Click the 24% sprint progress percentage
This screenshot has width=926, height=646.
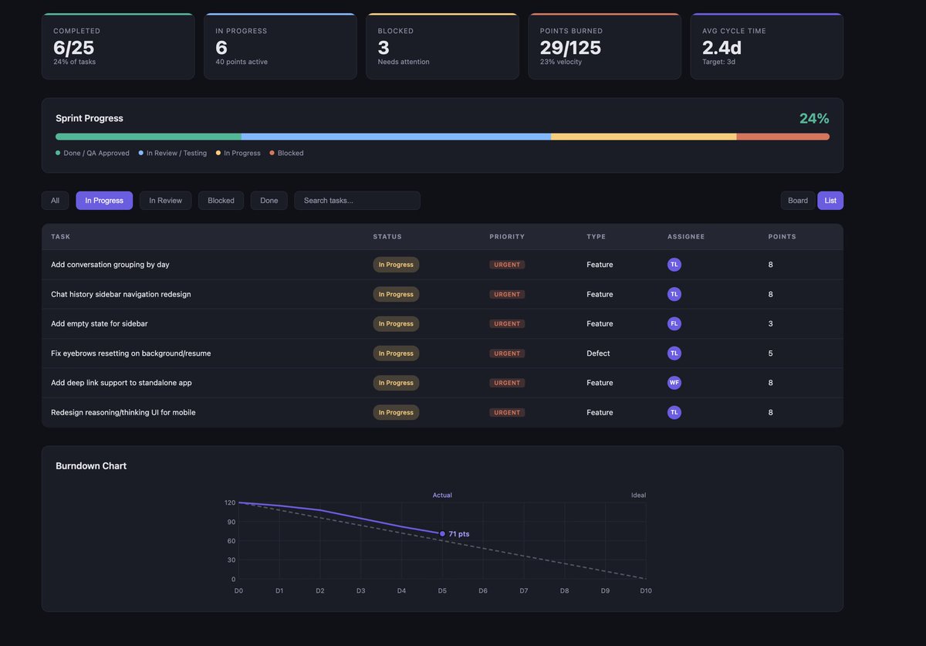pyautogui.click(x=814, y=118)
